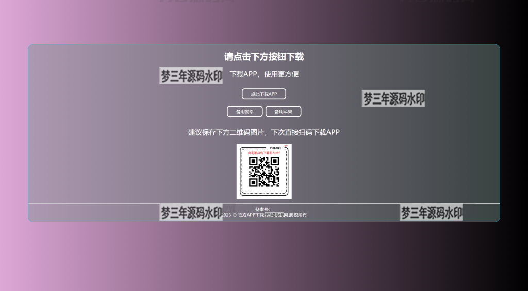Select the 备用安卓 download button
The image size is (528, 291).
pos(244,111)
